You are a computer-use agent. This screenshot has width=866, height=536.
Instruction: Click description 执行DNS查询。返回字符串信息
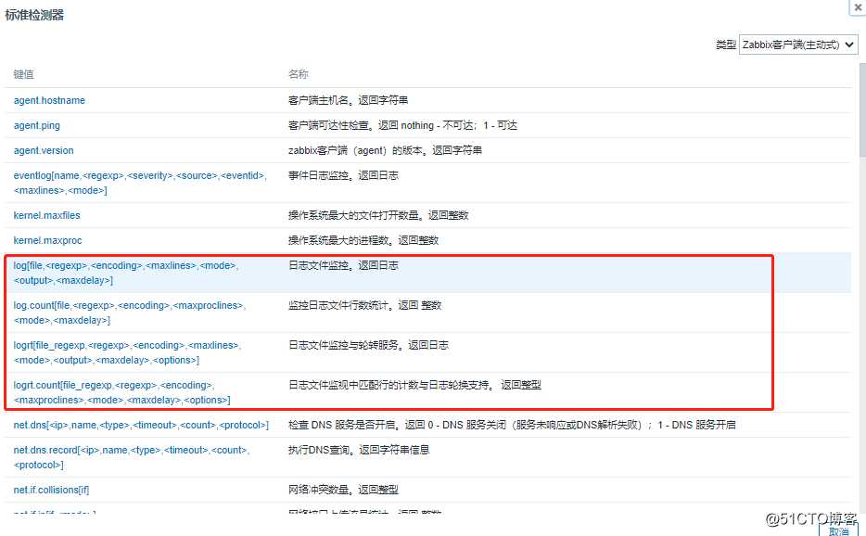point(359,451)
